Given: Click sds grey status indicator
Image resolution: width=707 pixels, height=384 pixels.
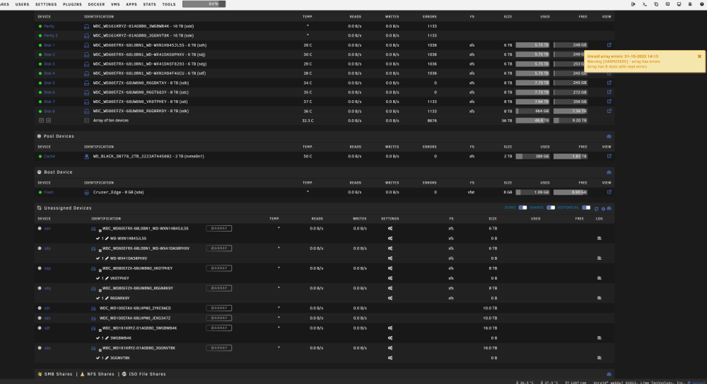Looking at the screenshot, I should click(x=40, y=318).
